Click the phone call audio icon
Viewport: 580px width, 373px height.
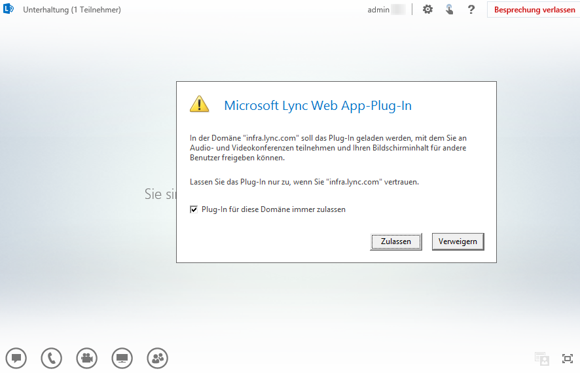click(52, 358)
